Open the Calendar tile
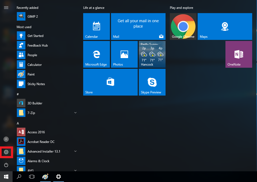The height and width of the screenshot is (182, 257). pyautogui.click(x=97, y=26)
